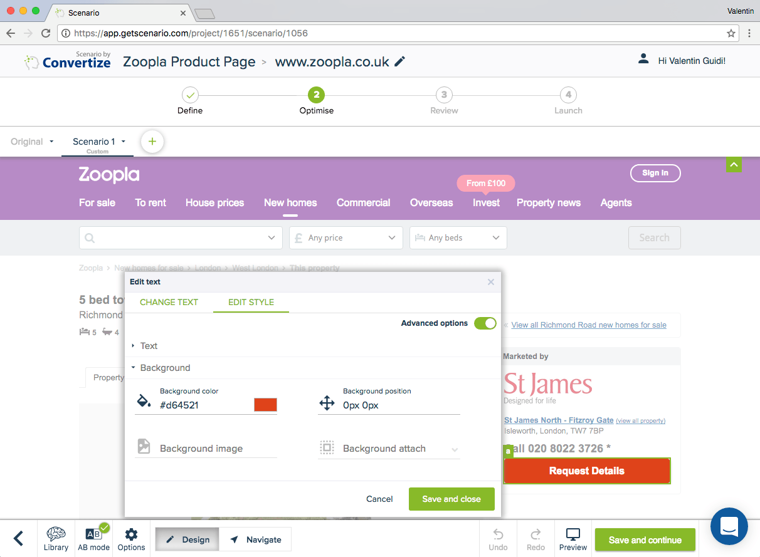Open the Background attach dropdown
This screenshot has width=760, height=557.
(x=455, y=449)
